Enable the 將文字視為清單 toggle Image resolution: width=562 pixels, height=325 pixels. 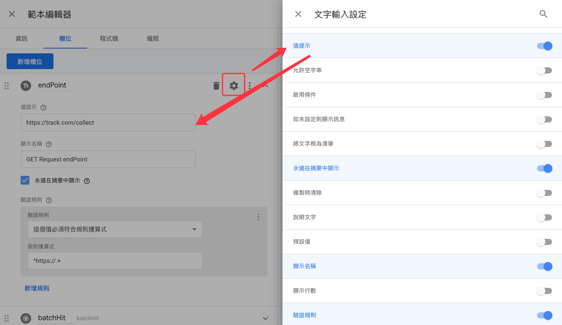coord(544,144)
